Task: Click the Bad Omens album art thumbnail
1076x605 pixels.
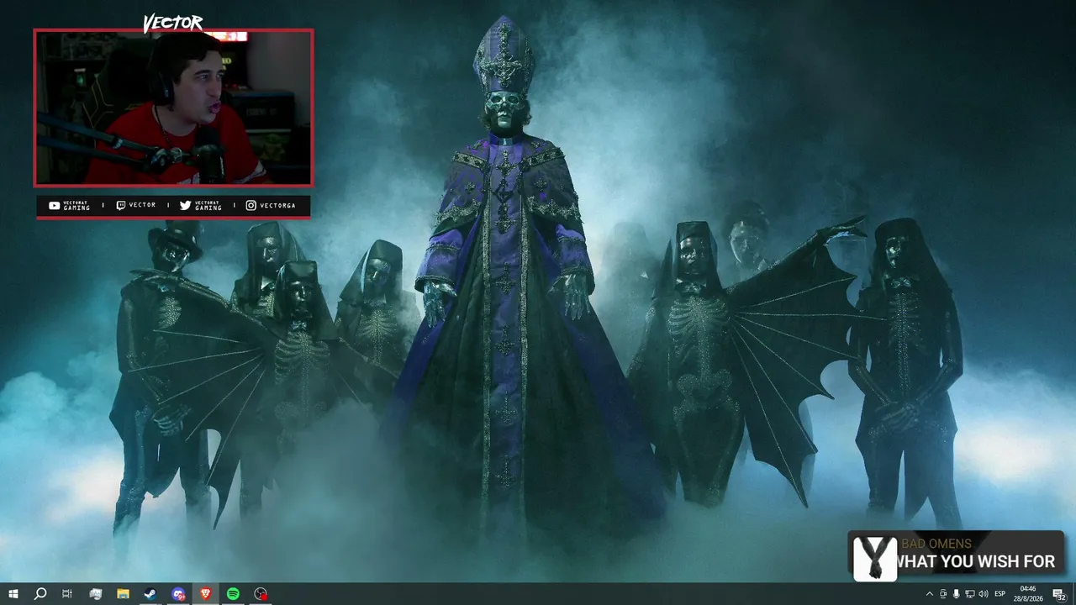Action: click(x=874, y=558)
